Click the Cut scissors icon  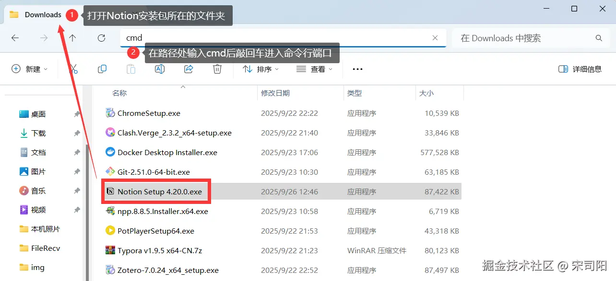tap(73, 69)
